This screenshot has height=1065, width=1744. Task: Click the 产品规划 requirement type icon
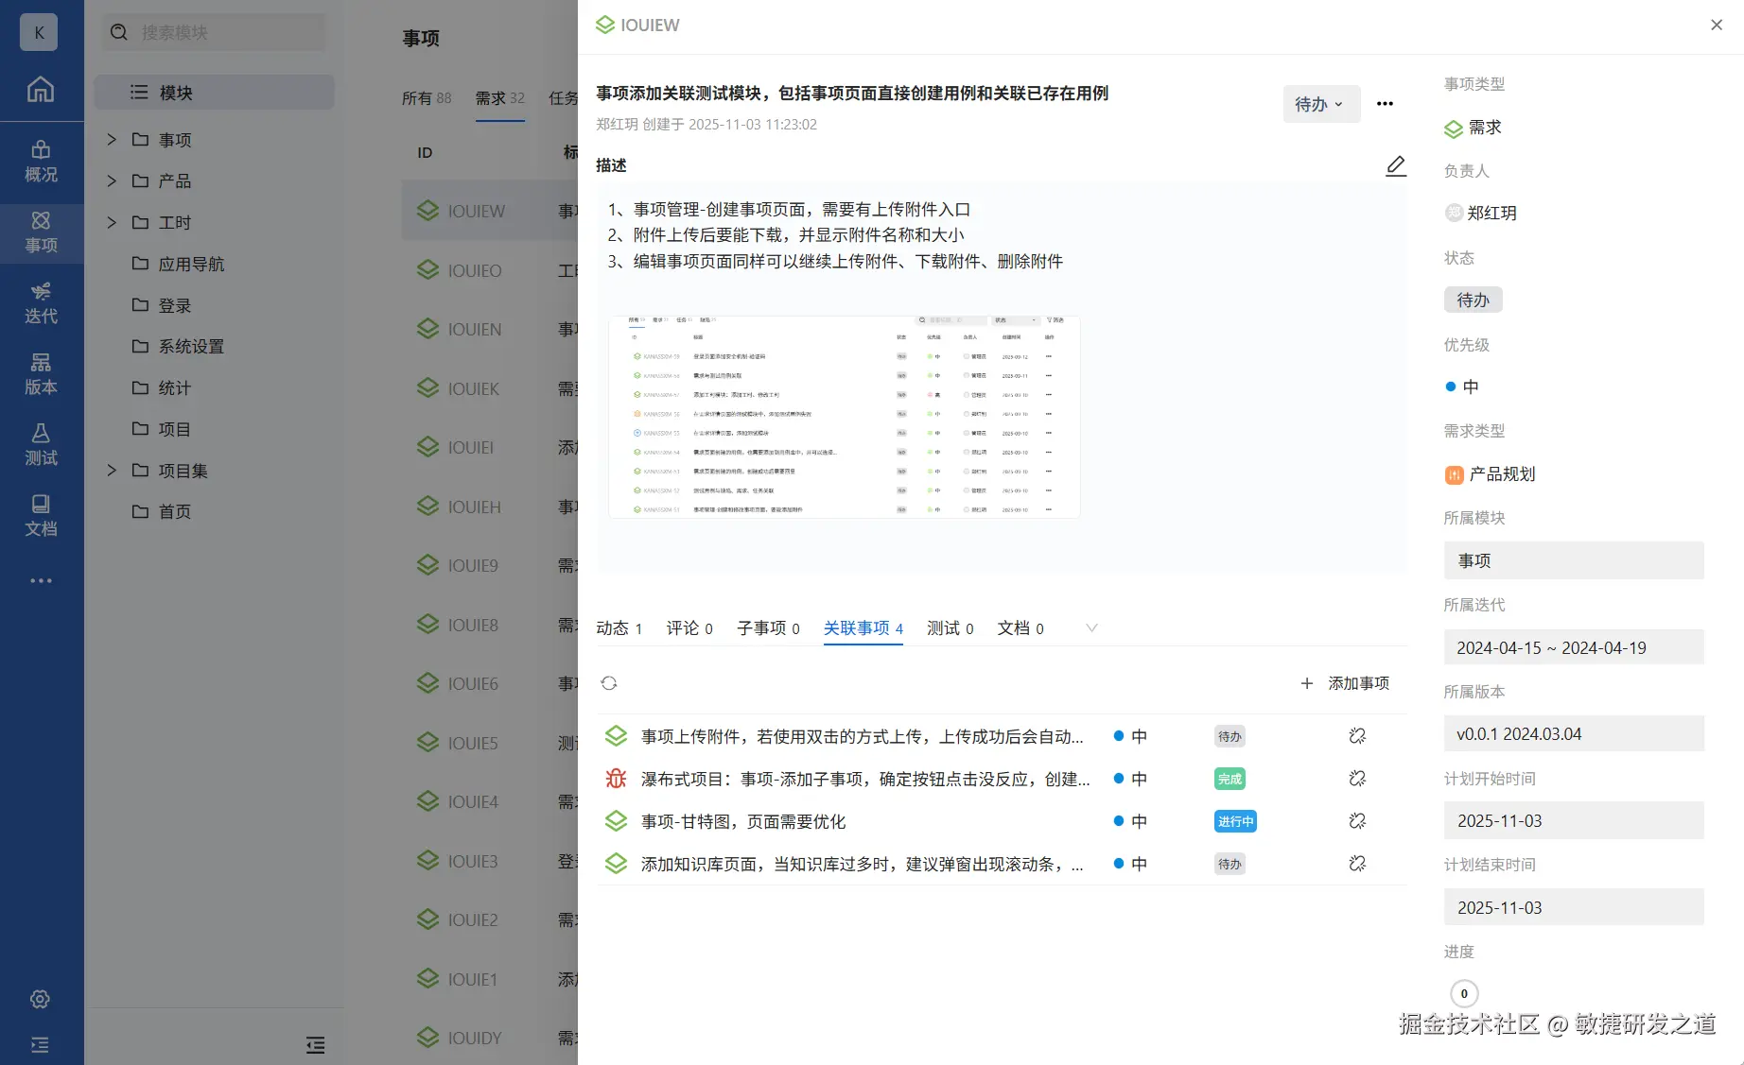coord(1454,474)
